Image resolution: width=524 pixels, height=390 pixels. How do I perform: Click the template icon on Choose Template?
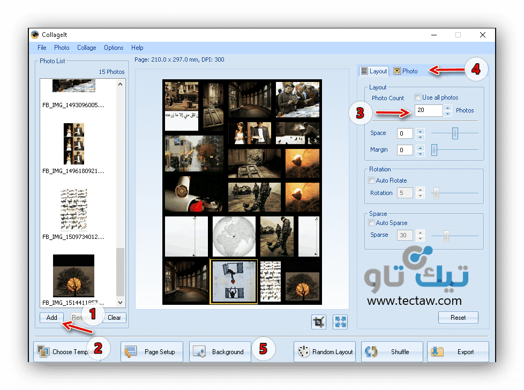click(x=43, y=351)
